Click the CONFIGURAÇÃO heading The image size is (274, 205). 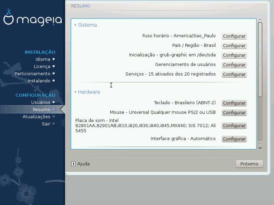tap(35, 95)
